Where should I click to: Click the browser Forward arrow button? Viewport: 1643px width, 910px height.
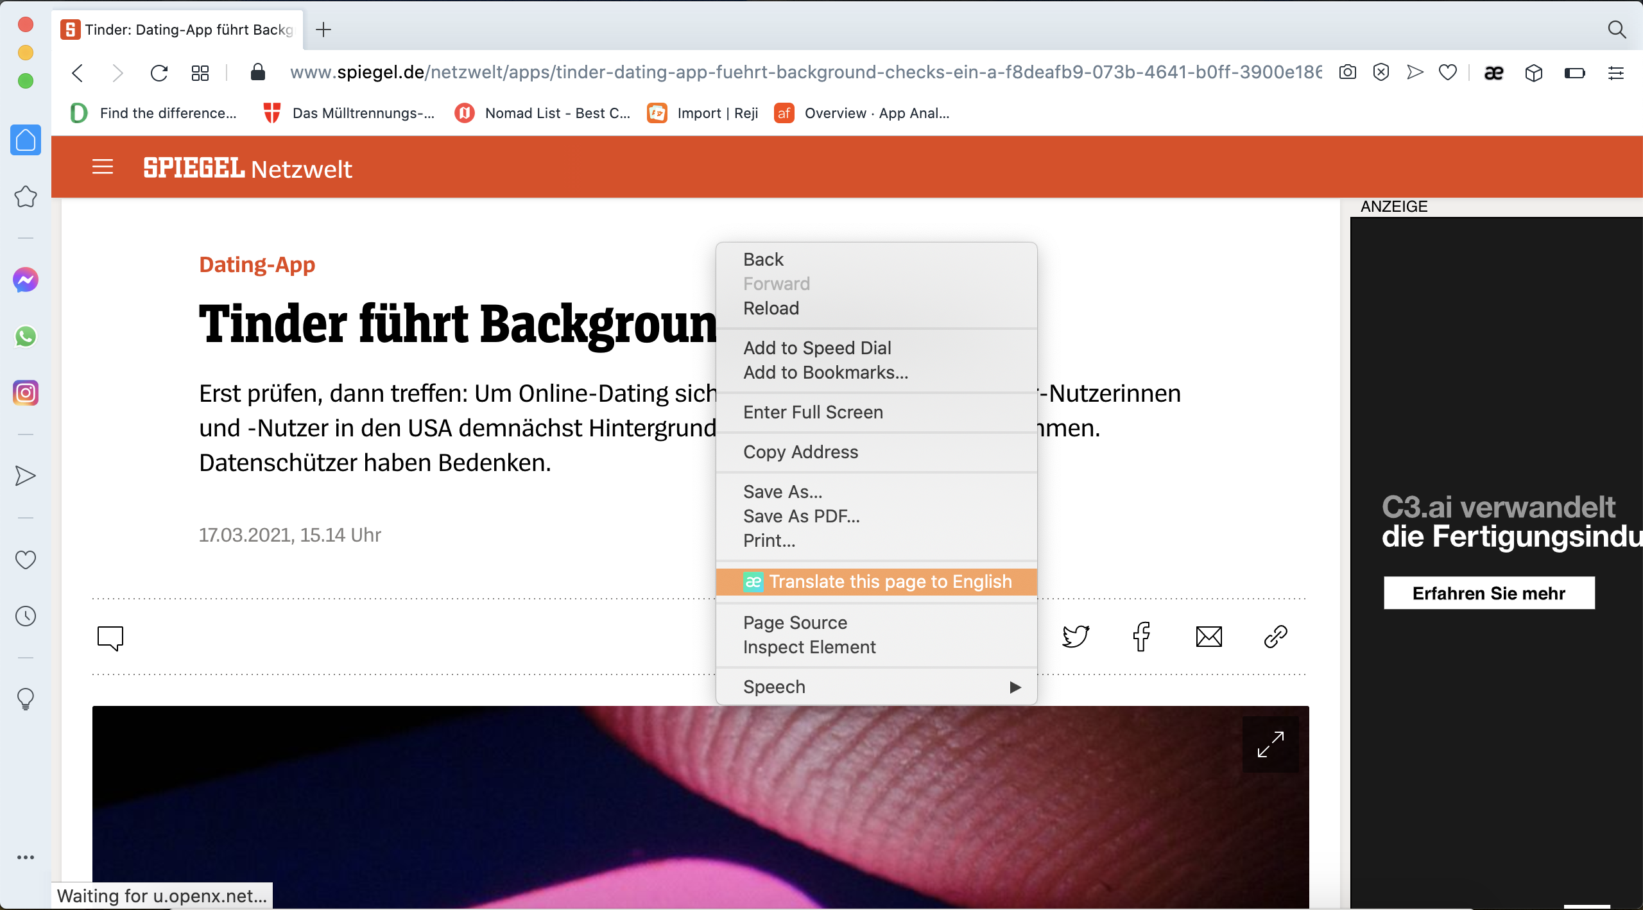117,73
